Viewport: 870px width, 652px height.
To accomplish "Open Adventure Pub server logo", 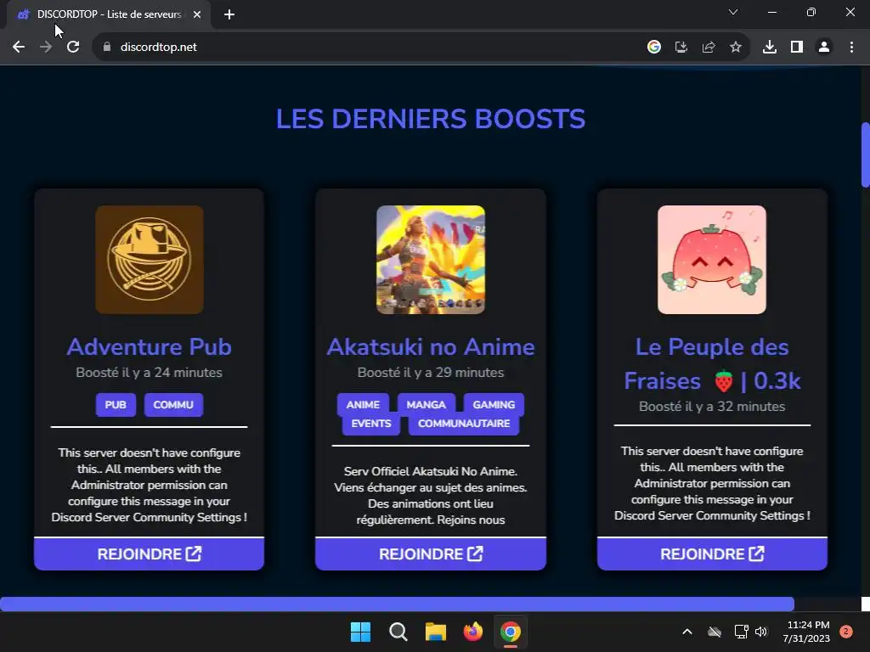I will click(x=150, y=260).
